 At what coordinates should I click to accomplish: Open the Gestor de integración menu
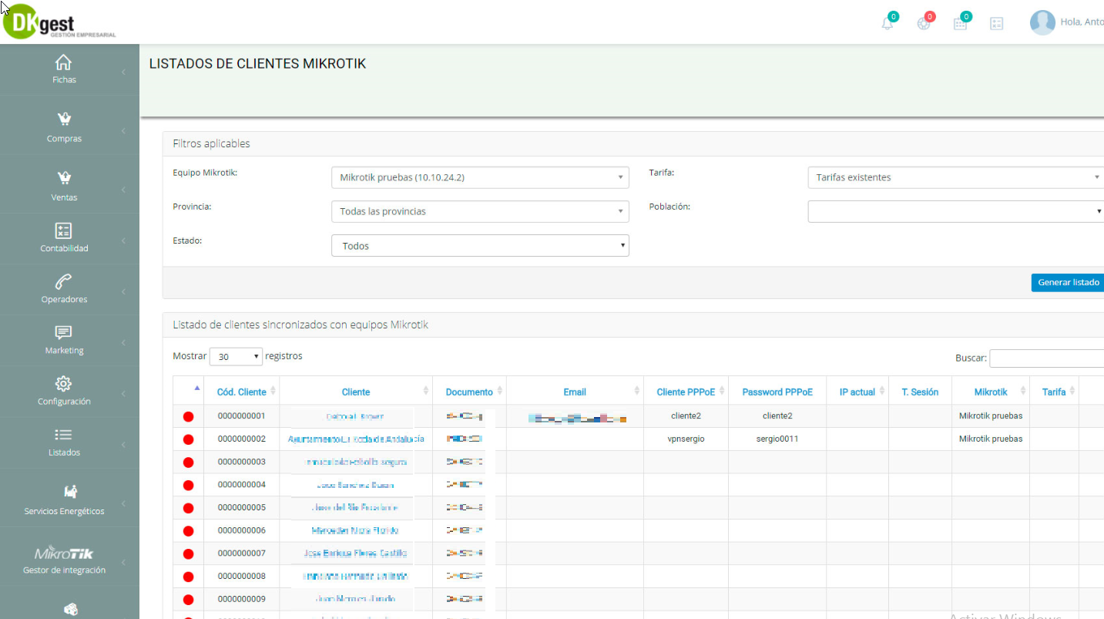(64, 570)
